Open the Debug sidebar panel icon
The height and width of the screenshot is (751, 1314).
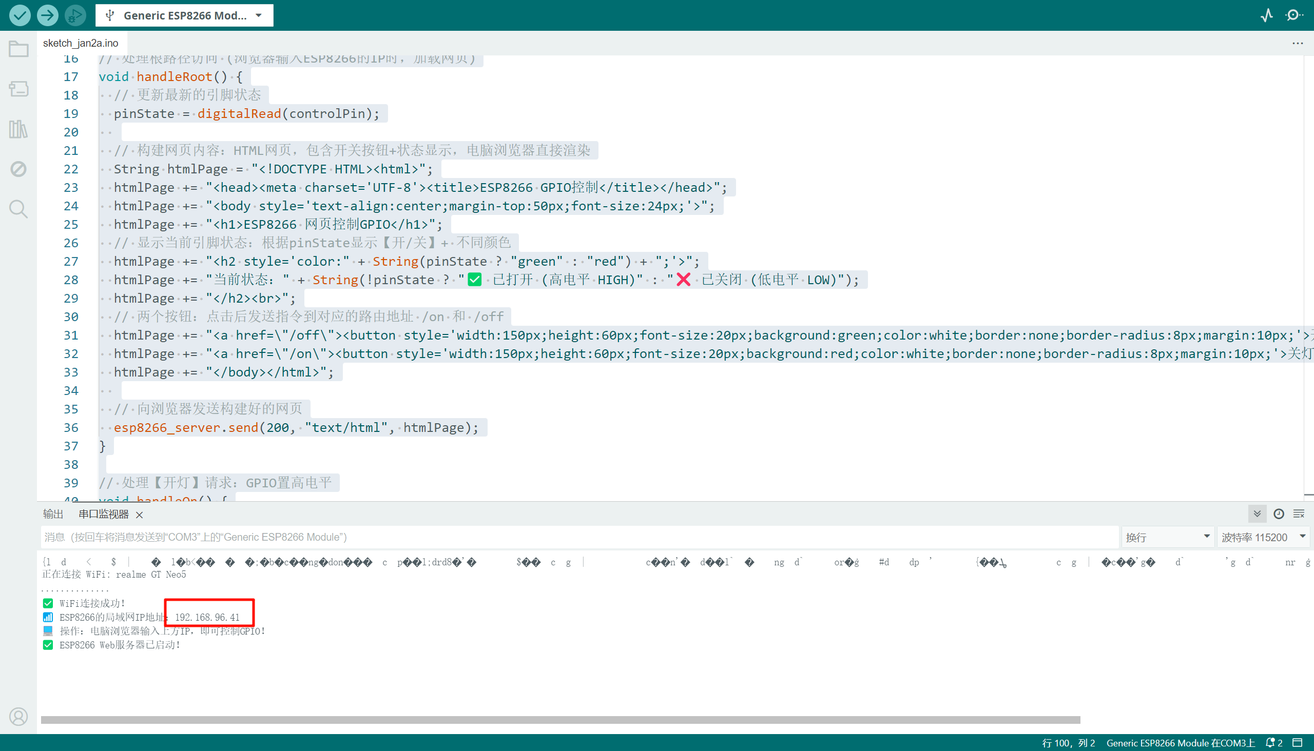[18, 169]
